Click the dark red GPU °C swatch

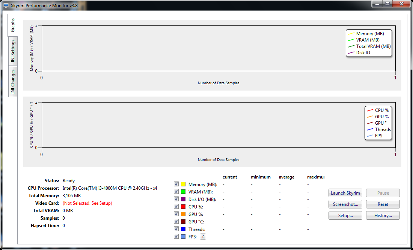click(x=183, y=222)
